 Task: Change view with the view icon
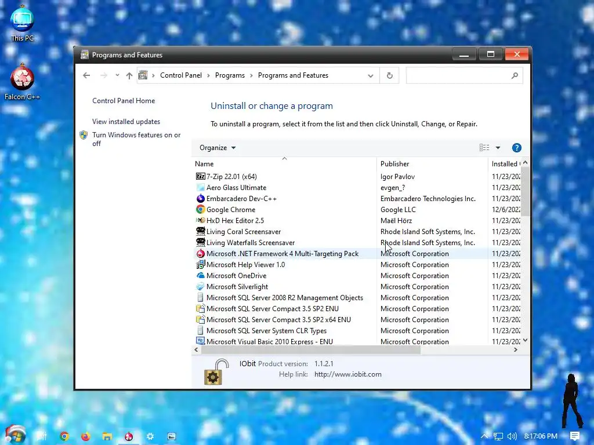click(484, 148)
